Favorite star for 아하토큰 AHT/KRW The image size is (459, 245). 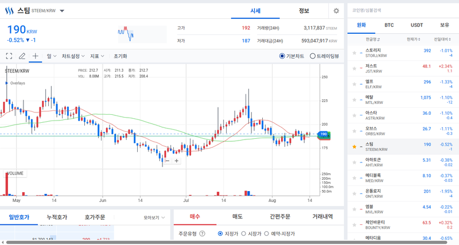[354, 162]
